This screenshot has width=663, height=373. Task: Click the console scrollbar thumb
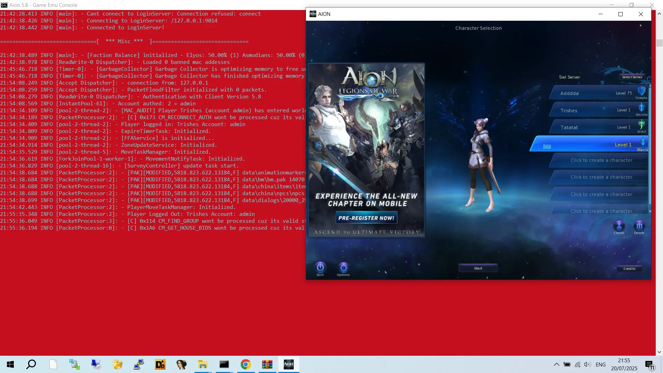tap(659, 43)
